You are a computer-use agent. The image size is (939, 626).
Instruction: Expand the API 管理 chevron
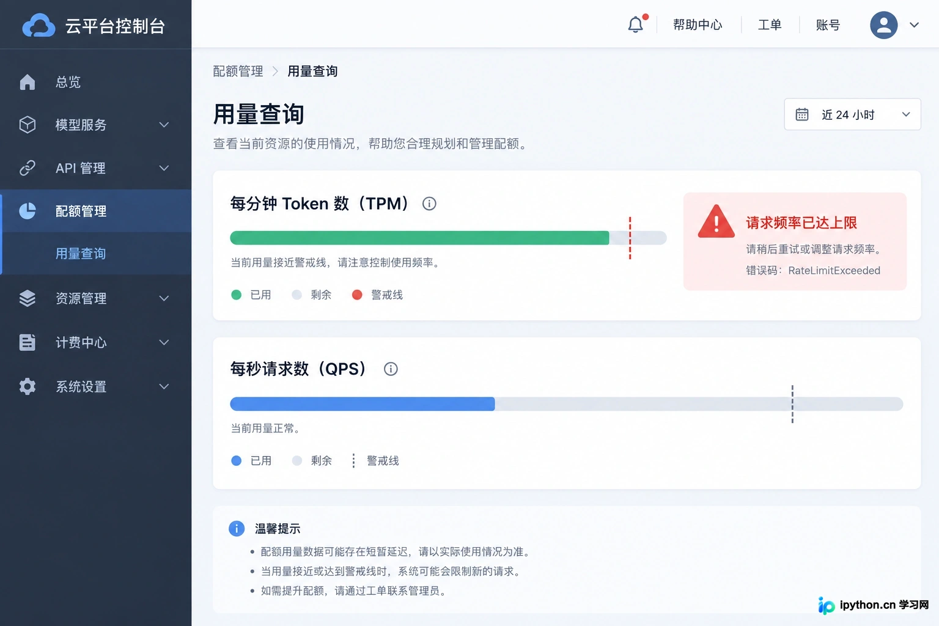164,168
